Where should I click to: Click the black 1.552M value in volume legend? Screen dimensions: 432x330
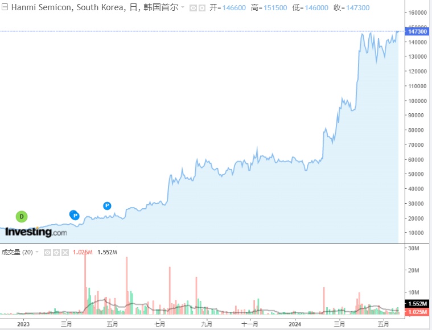click(107, 252)
